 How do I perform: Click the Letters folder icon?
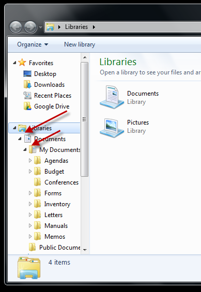(x=37, y=214)
